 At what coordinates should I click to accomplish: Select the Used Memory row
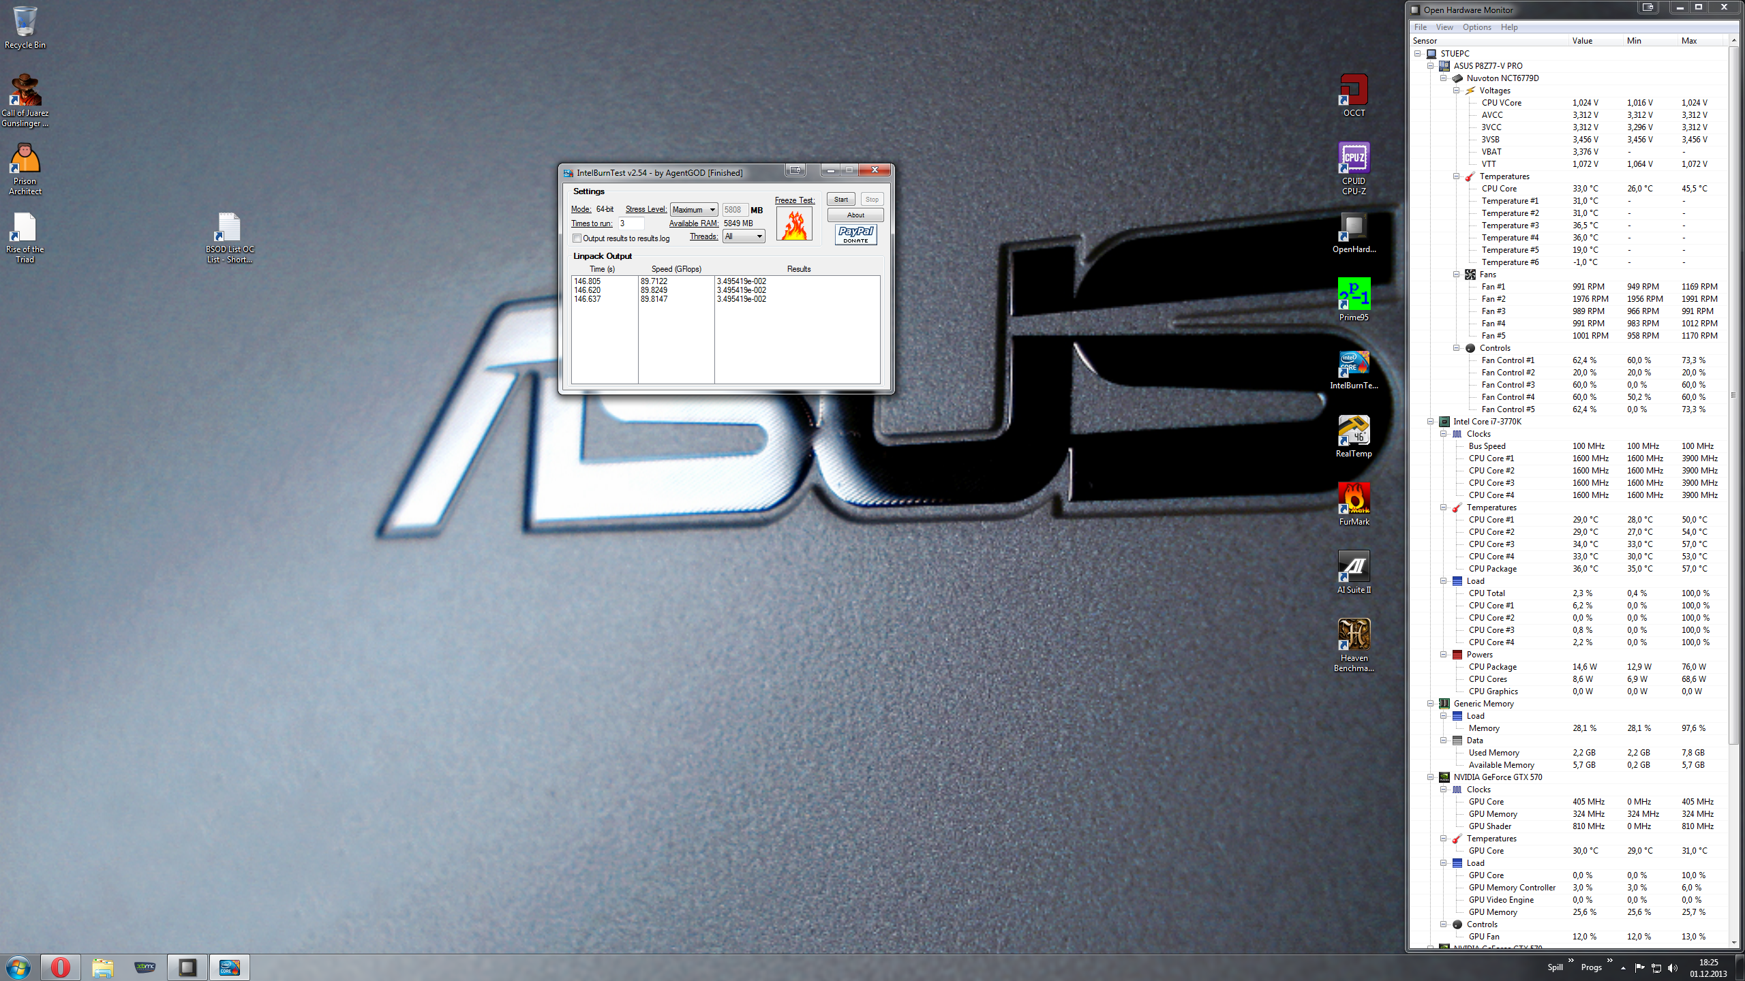tap(1570, 753)
